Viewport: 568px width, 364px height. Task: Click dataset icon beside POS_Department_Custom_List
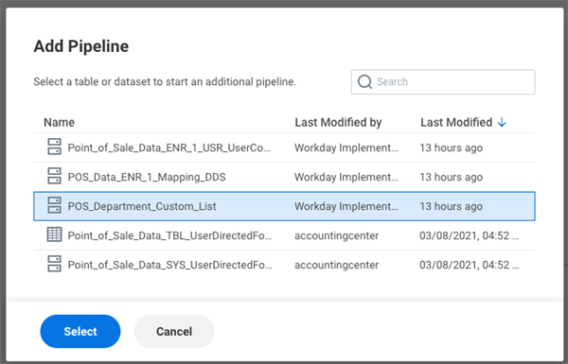tap(54, 205)
